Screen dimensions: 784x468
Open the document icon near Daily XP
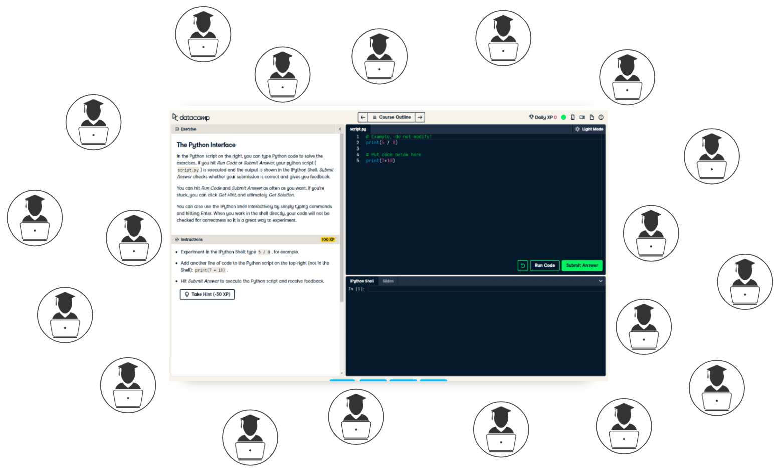[x=592, y=117]
